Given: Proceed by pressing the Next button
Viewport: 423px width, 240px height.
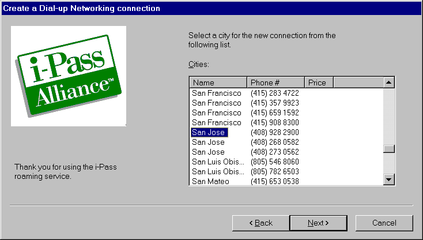Looking at the screenshot, I should tap(318, 223).
